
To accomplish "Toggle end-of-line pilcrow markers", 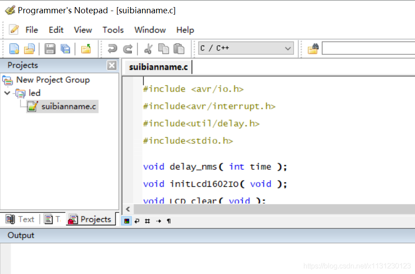I will click(x=169, y=221).
